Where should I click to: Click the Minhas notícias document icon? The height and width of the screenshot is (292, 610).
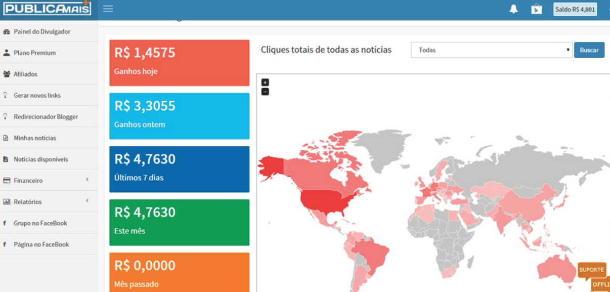(x=6, y=138)
